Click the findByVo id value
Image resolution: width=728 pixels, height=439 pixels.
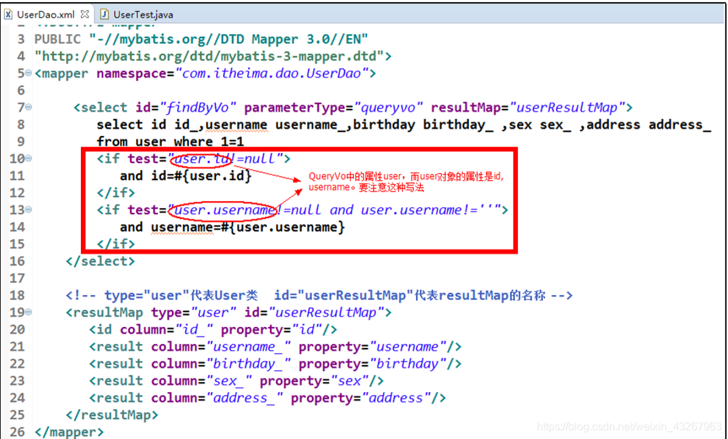tap(198, 107)
